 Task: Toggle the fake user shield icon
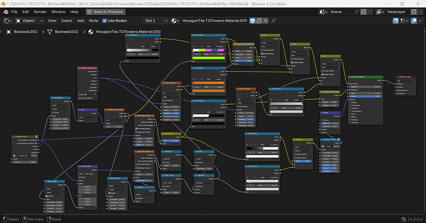point(253,20)
